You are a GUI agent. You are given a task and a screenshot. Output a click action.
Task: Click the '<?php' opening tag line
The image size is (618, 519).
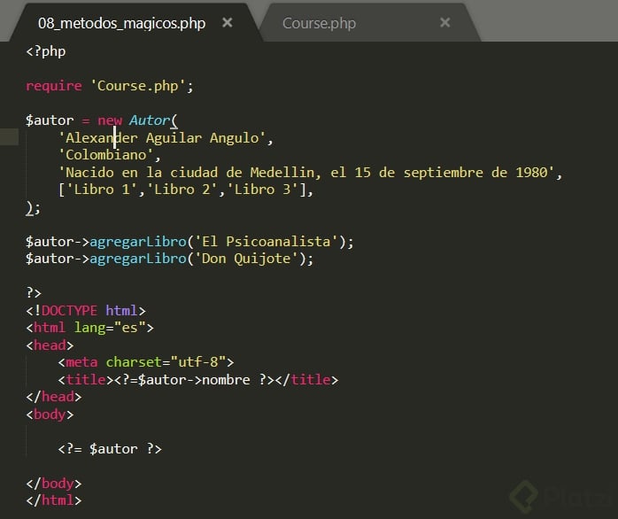[x=46, y=51]
